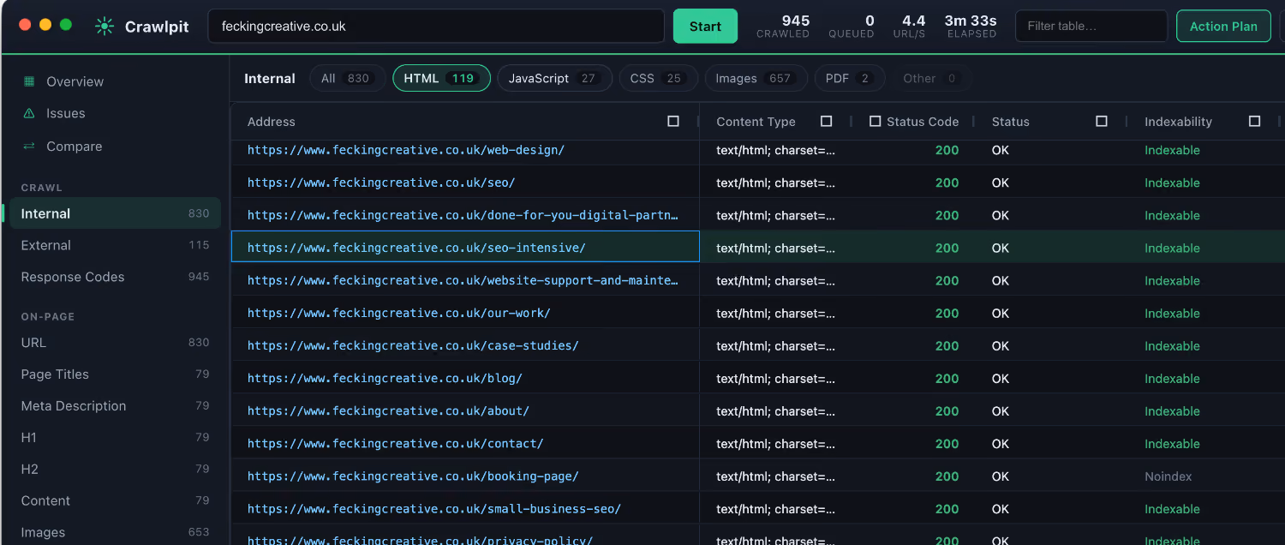The height and width of the screenshot is (545, 1285).
Task: Open the /contact/ URL link
Action: pos(396,443)
